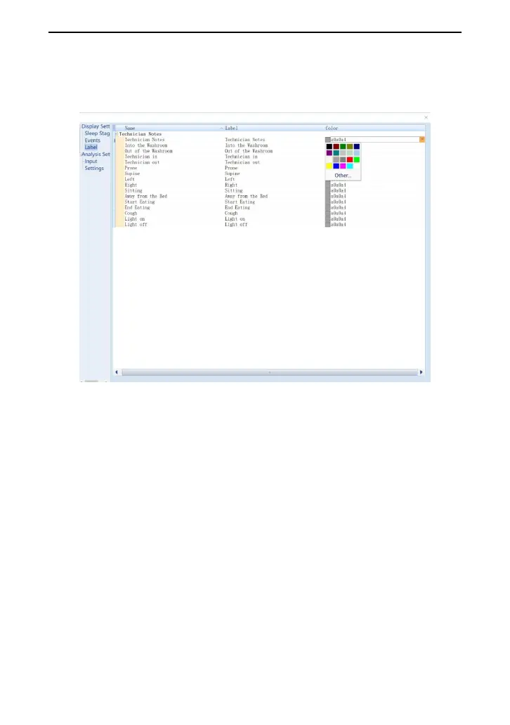Select 'Right' in Name column
Screen dimensions: 510x725
[131, 185]
